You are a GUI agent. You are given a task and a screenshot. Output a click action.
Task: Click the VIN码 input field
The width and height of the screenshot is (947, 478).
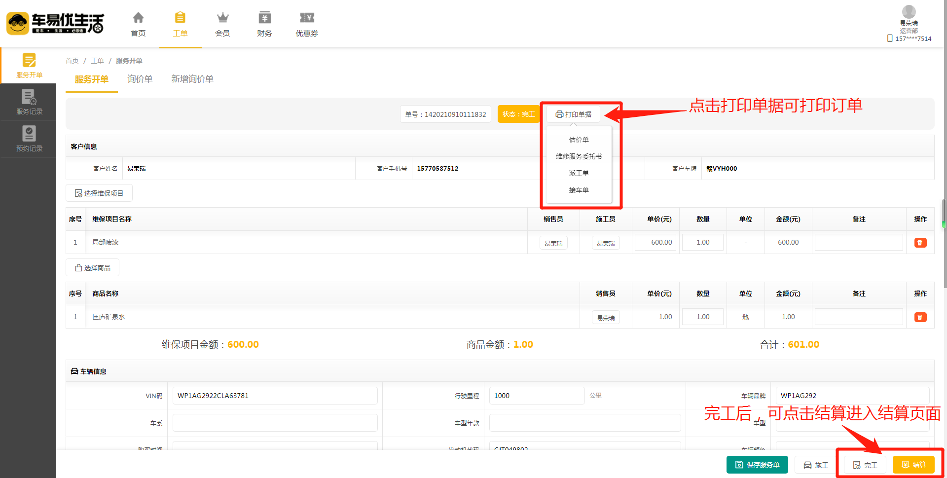coord(275,396)
